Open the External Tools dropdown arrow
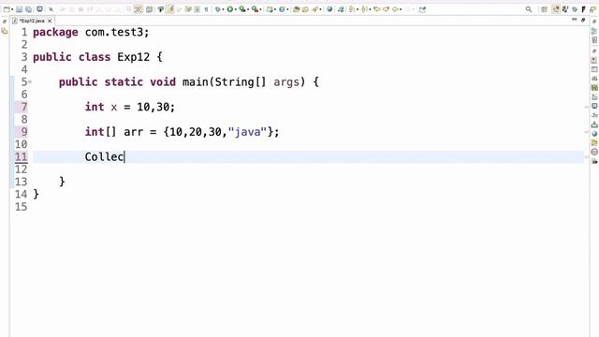 [260, 9]
